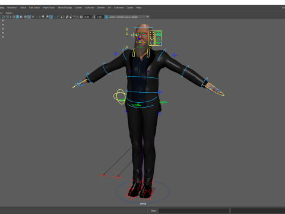This screenshot has width=285, height=214.
Task: Open the Mesh Display menu
Action: pos(65,8)
